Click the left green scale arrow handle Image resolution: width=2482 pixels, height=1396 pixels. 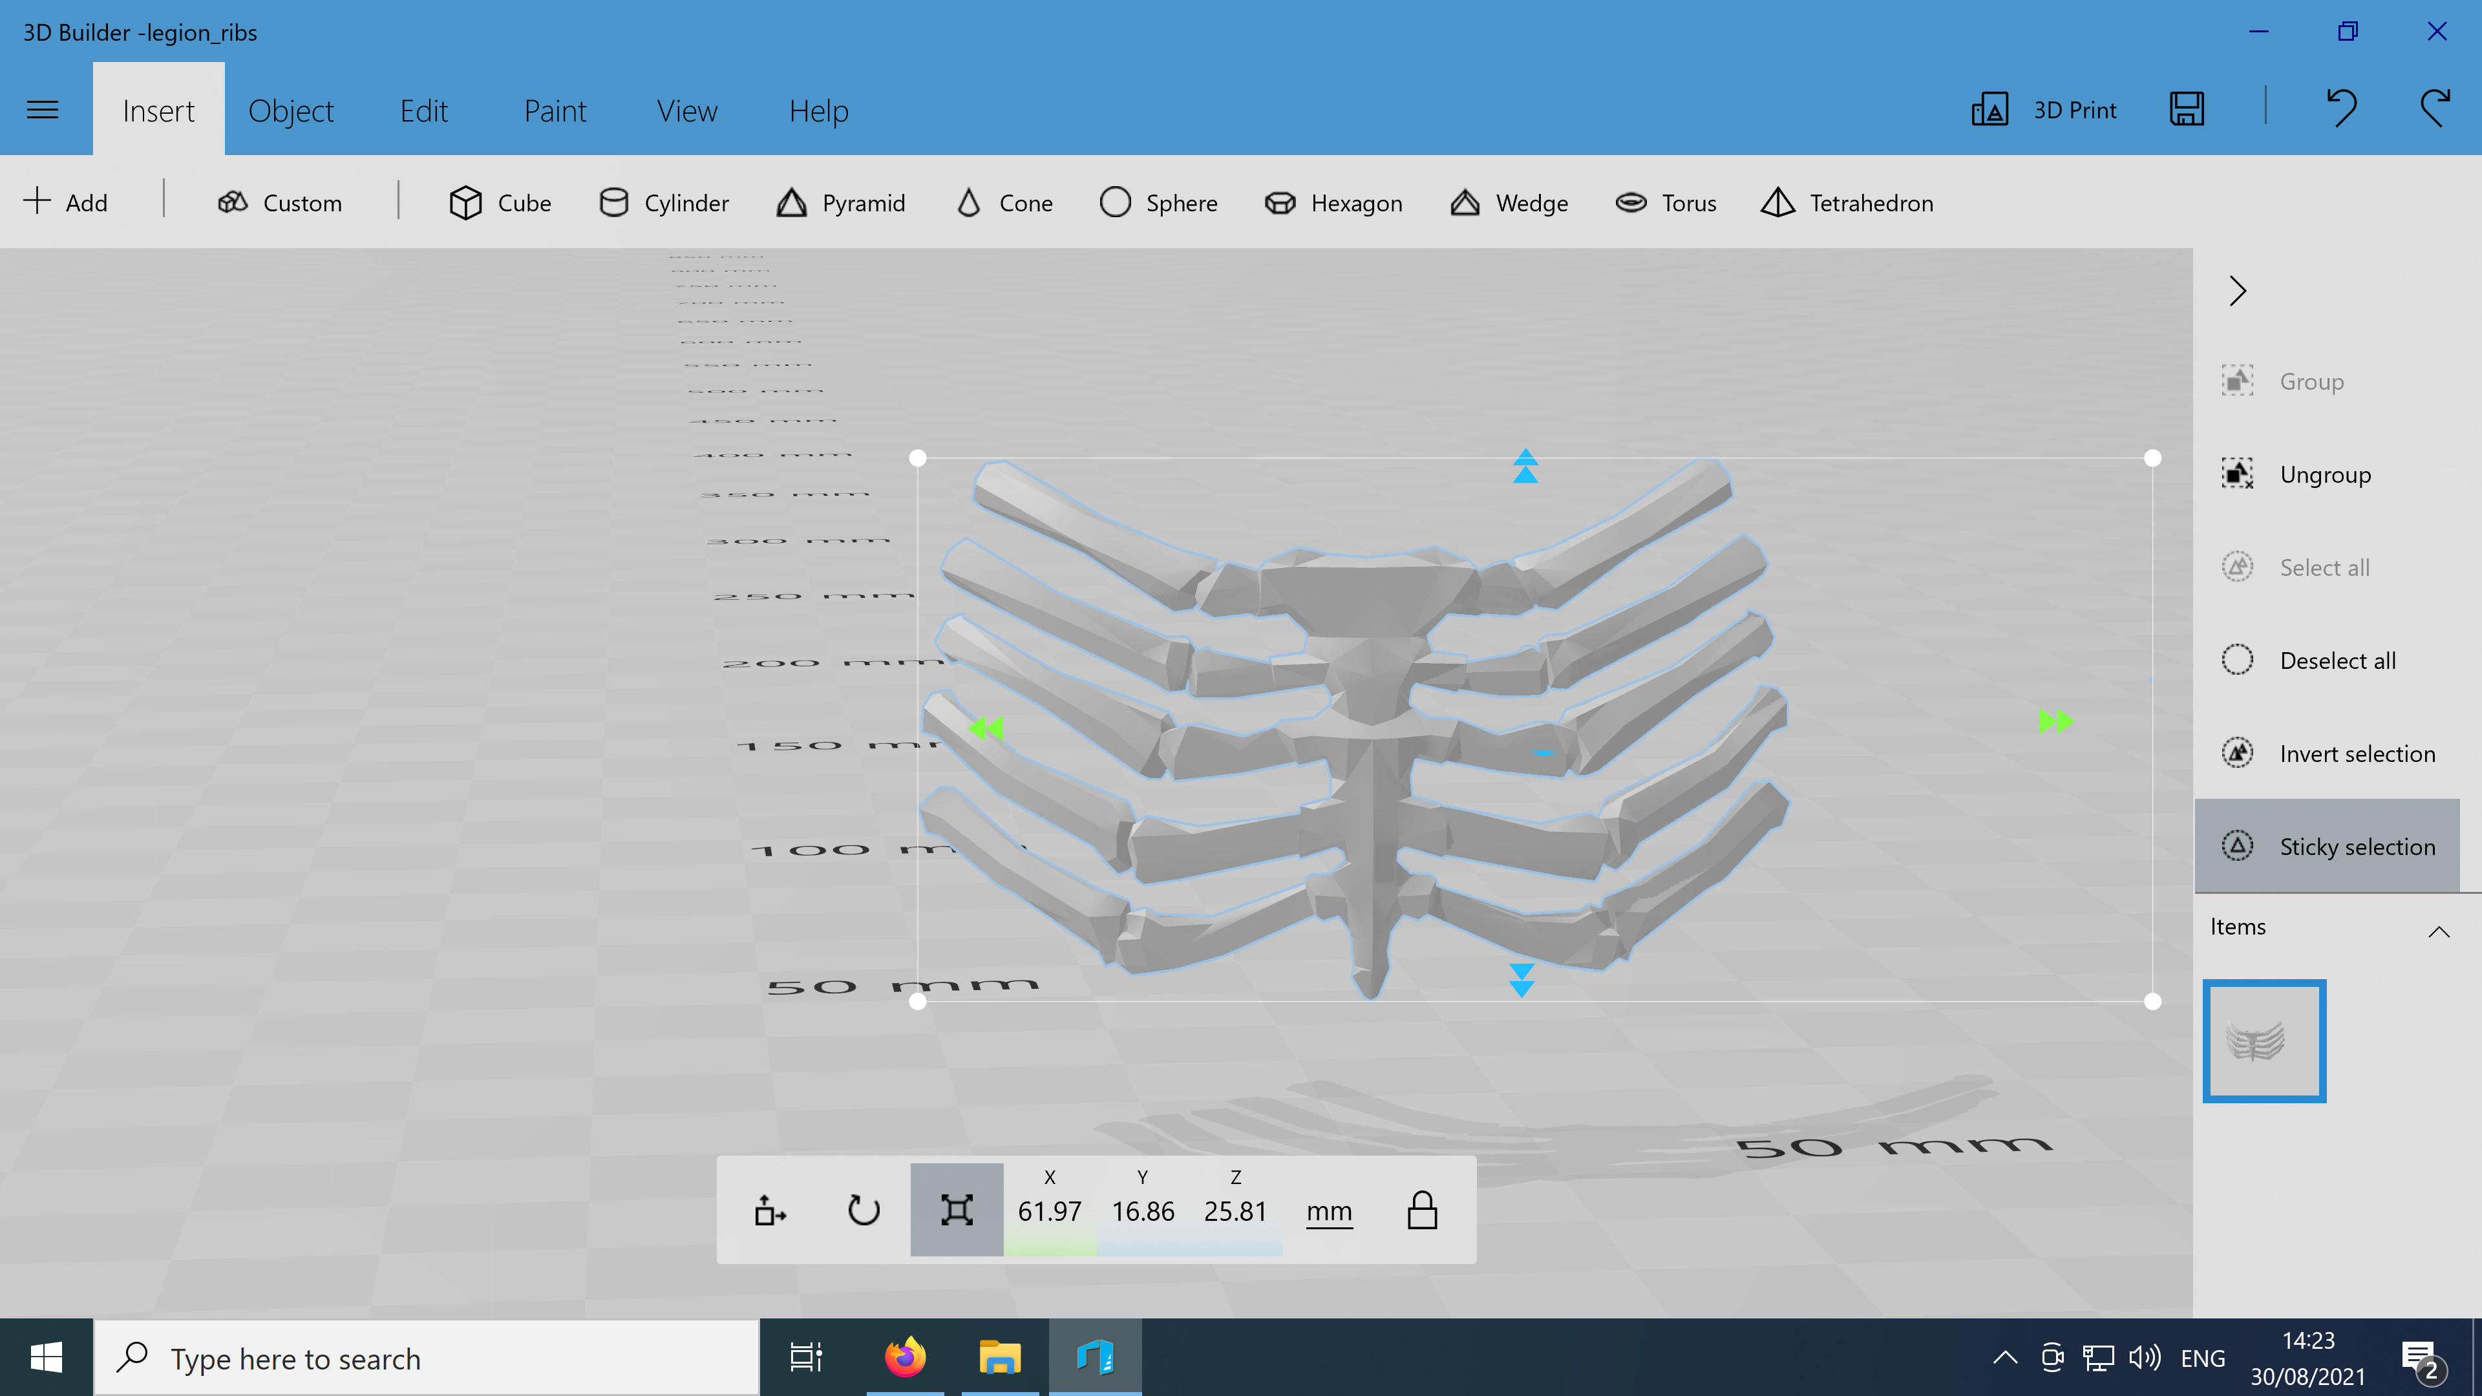(986, 727)
